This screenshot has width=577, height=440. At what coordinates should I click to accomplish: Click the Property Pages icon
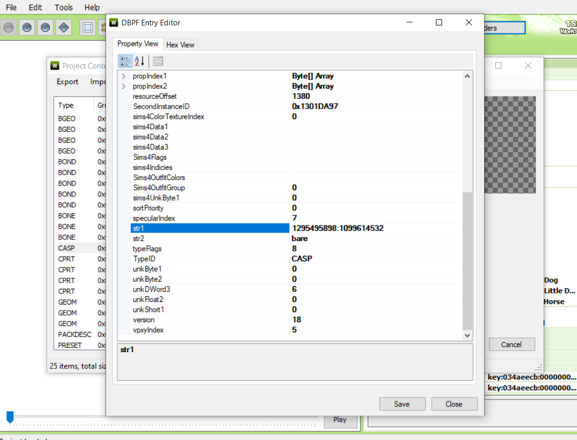point(158,61)
